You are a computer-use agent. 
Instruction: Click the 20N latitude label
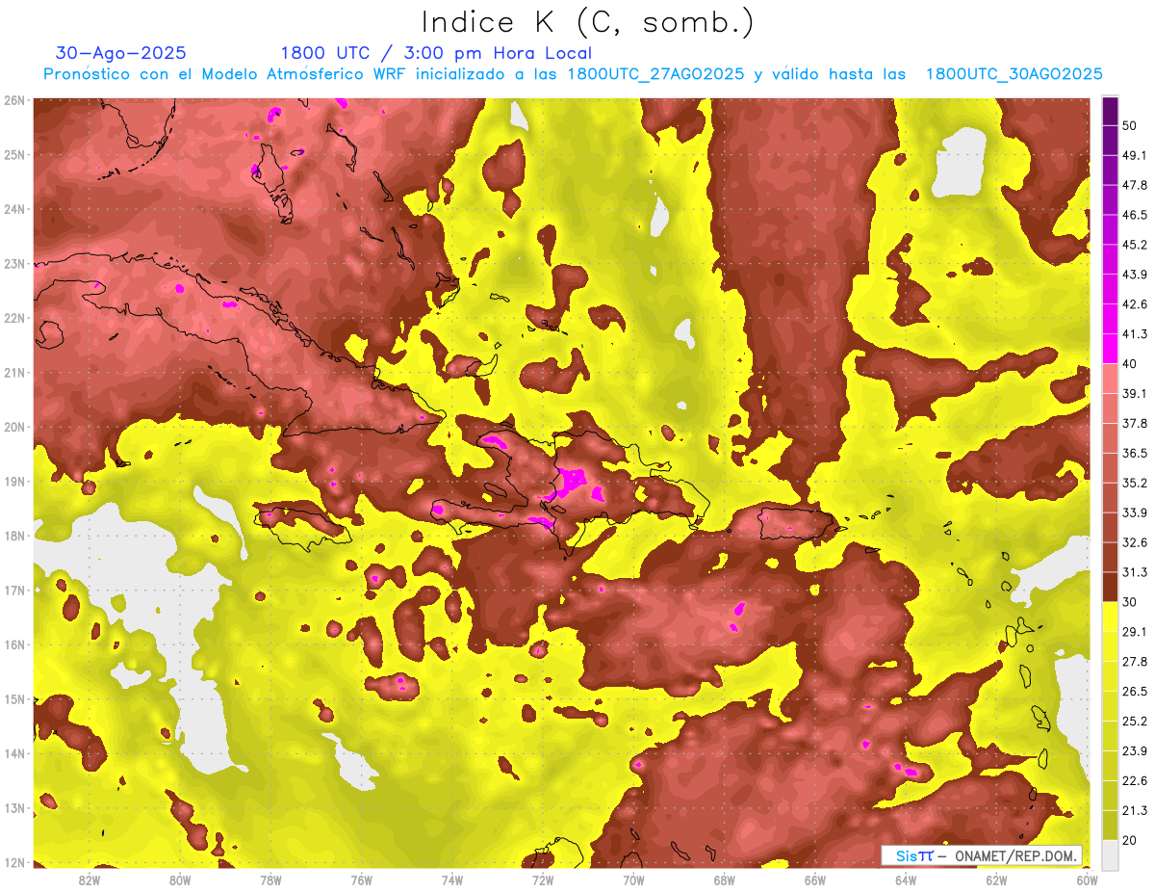(14, 427)
